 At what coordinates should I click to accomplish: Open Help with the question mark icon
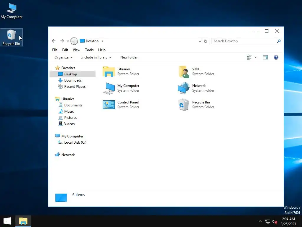click(276, 57)
